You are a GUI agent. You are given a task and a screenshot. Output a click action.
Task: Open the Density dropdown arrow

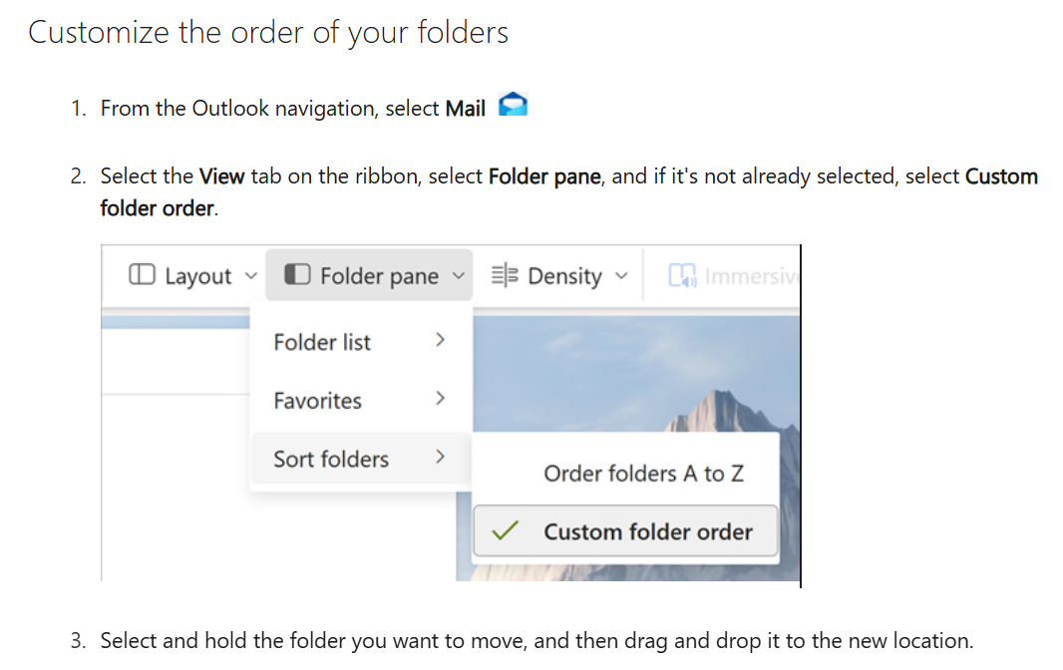pyautogui.click(x=621, y=276)
